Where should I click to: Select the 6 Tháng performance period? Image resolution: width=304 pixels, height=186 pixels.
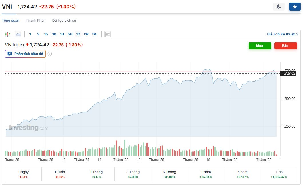(x=169, y=174)
